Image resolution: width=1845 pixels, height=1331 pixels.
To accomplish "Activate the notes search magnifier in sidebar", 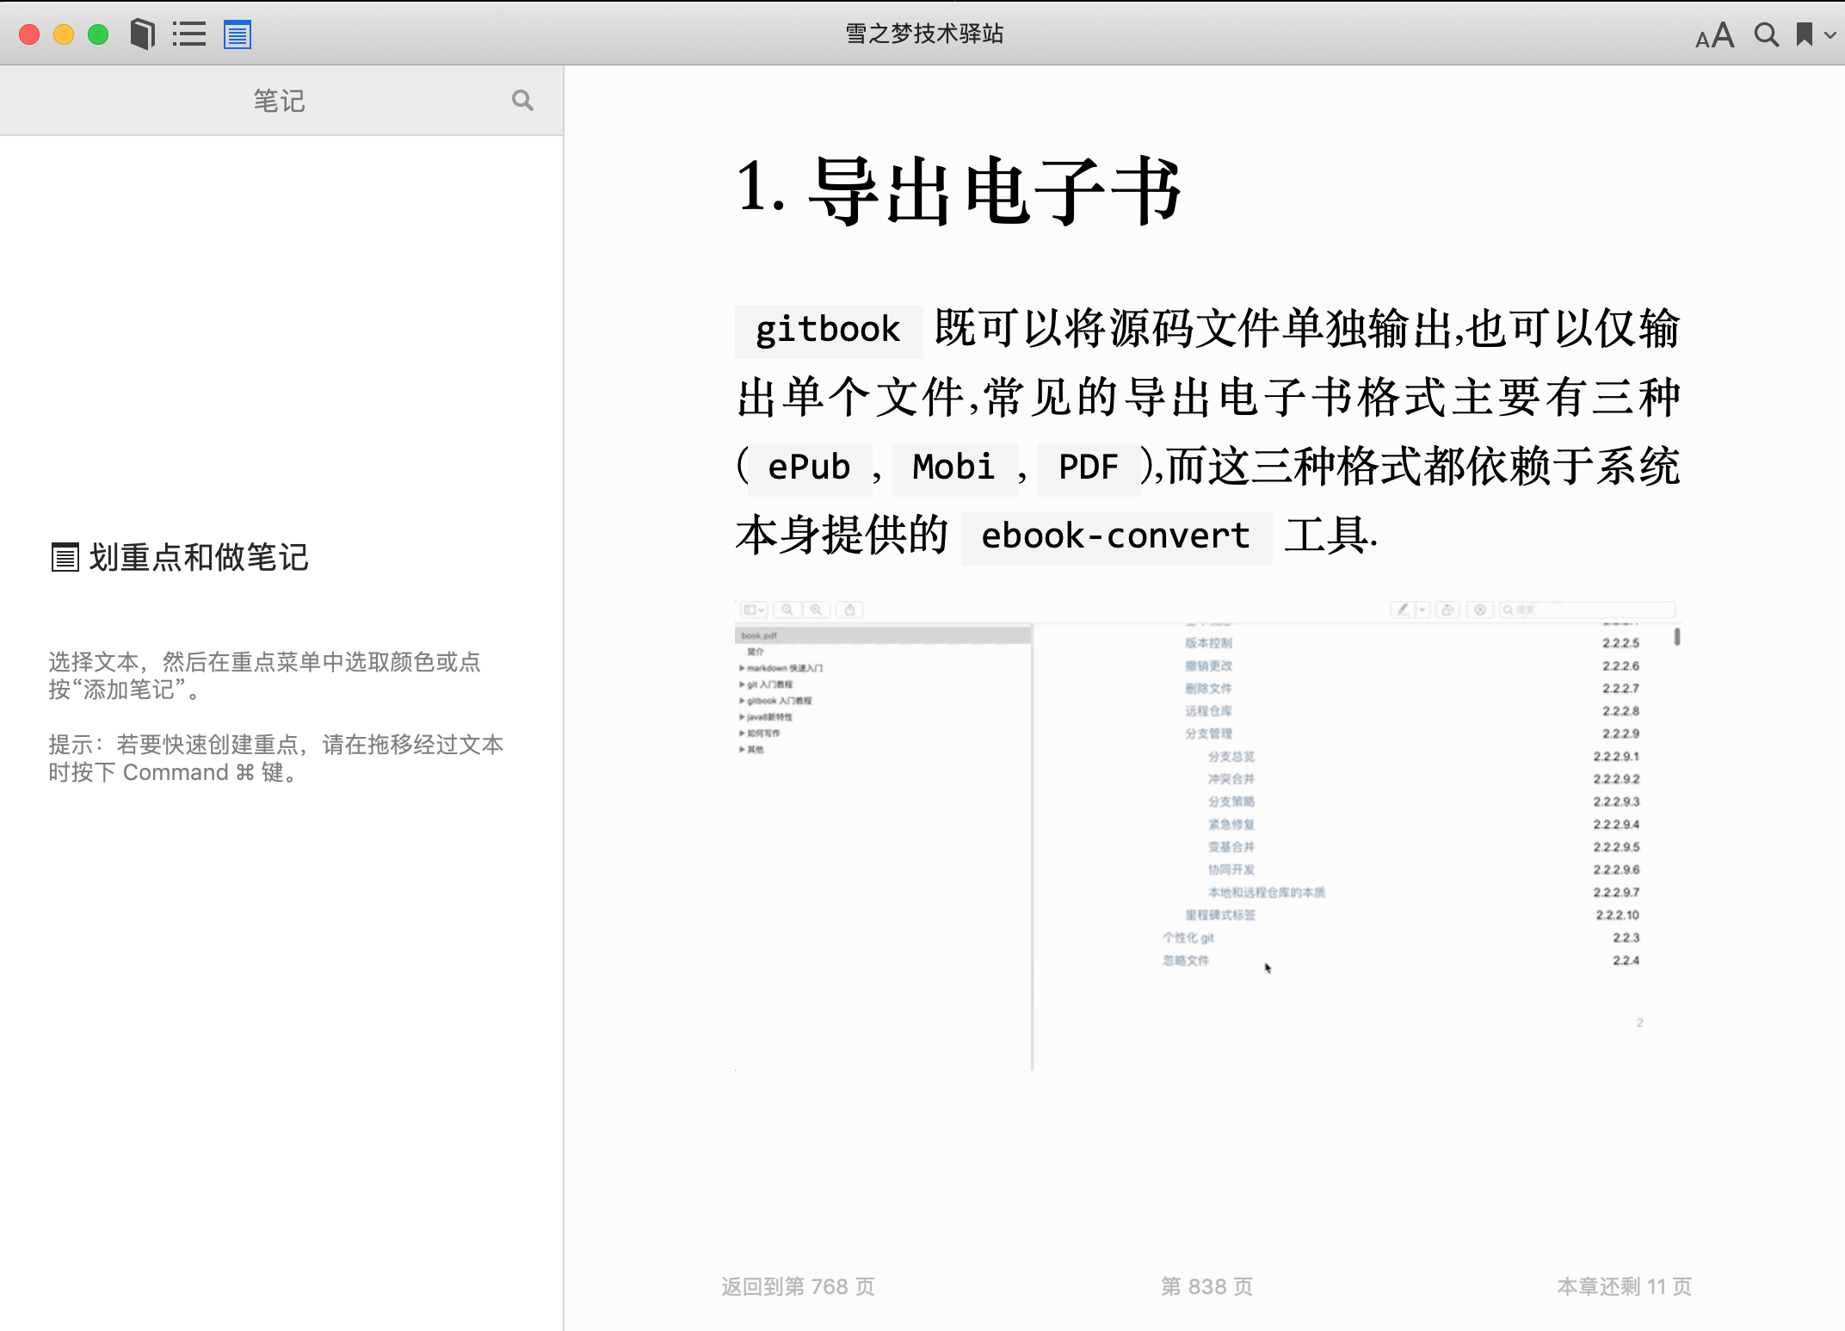I will click(523, 100).
